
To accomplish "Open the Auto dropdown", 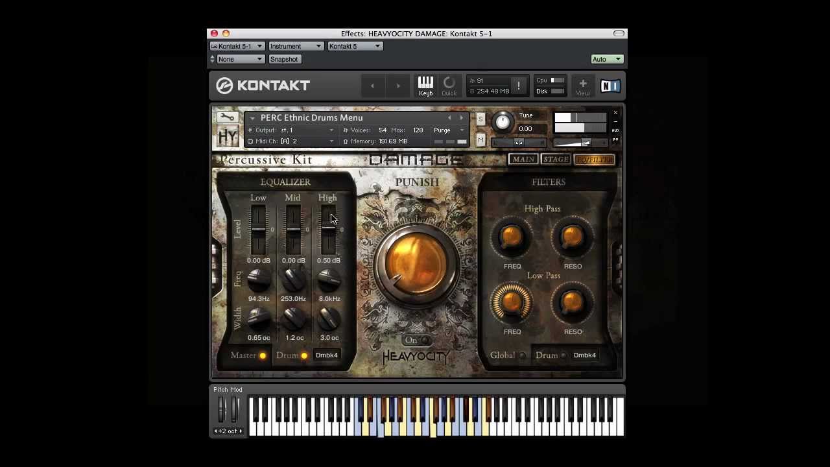I will pos(607,59).
